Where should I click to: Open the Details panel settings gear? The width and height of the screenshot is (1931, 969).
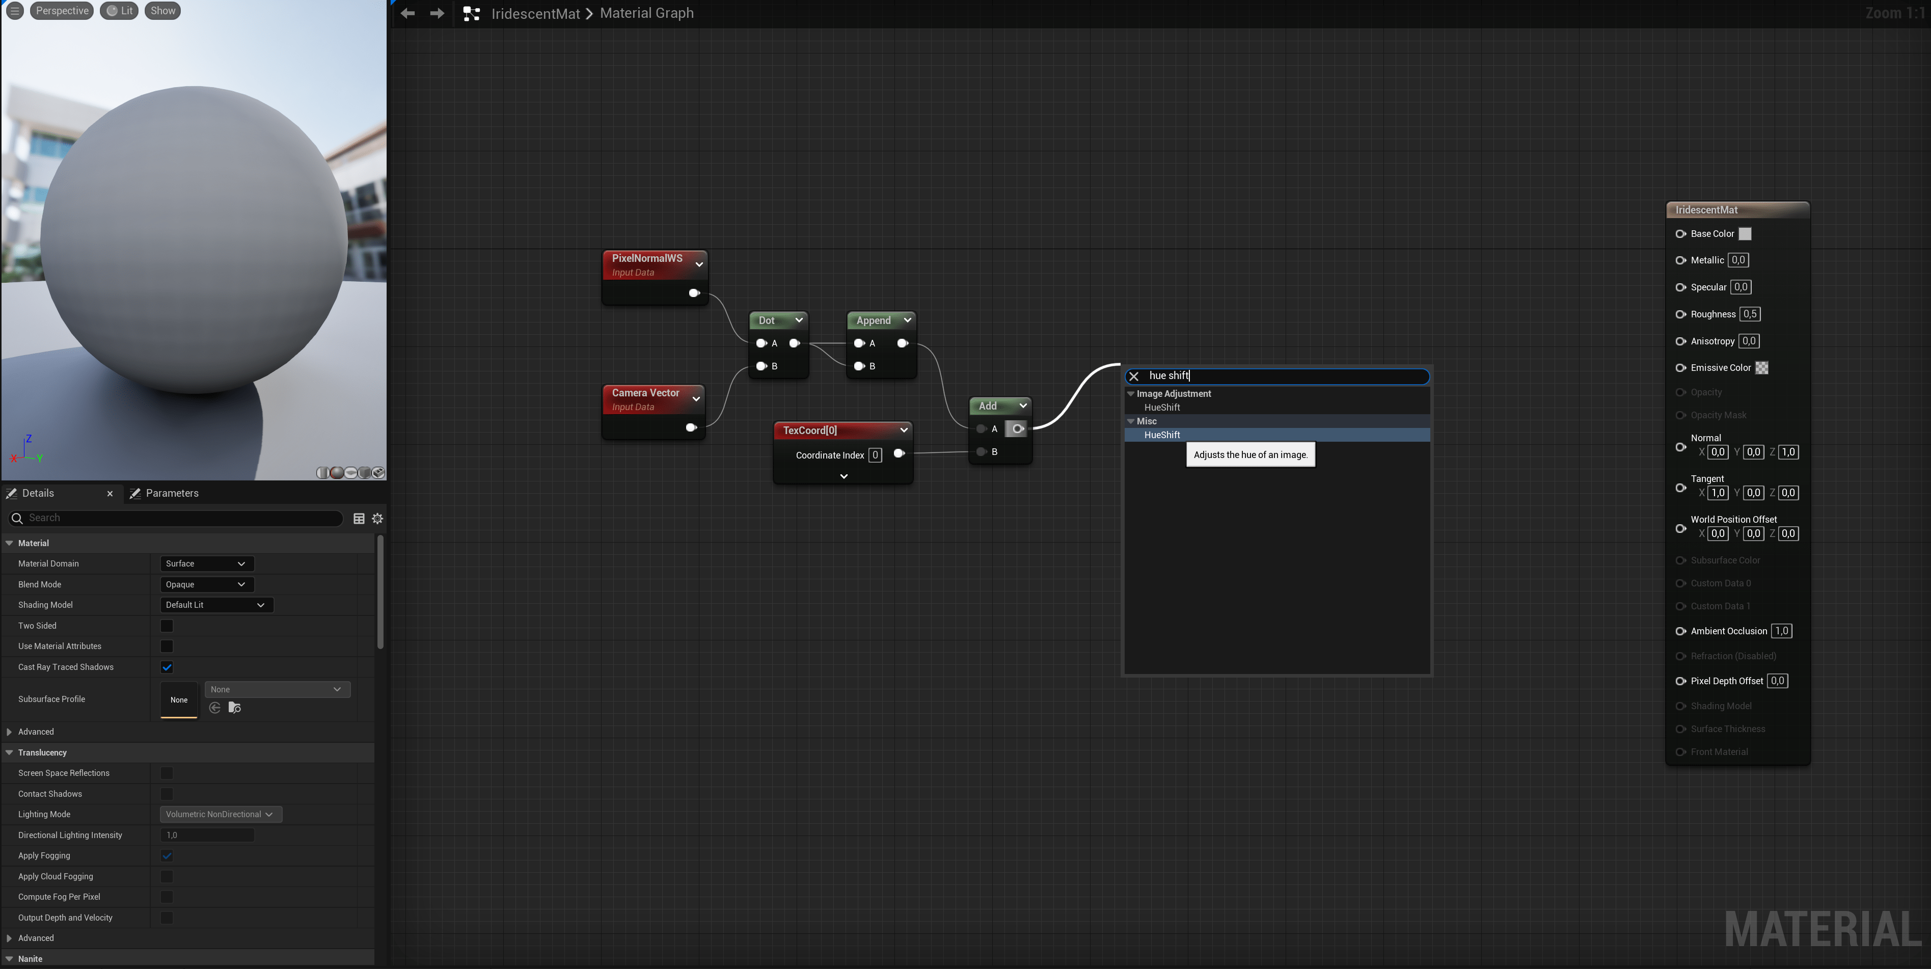coord(378,518)
